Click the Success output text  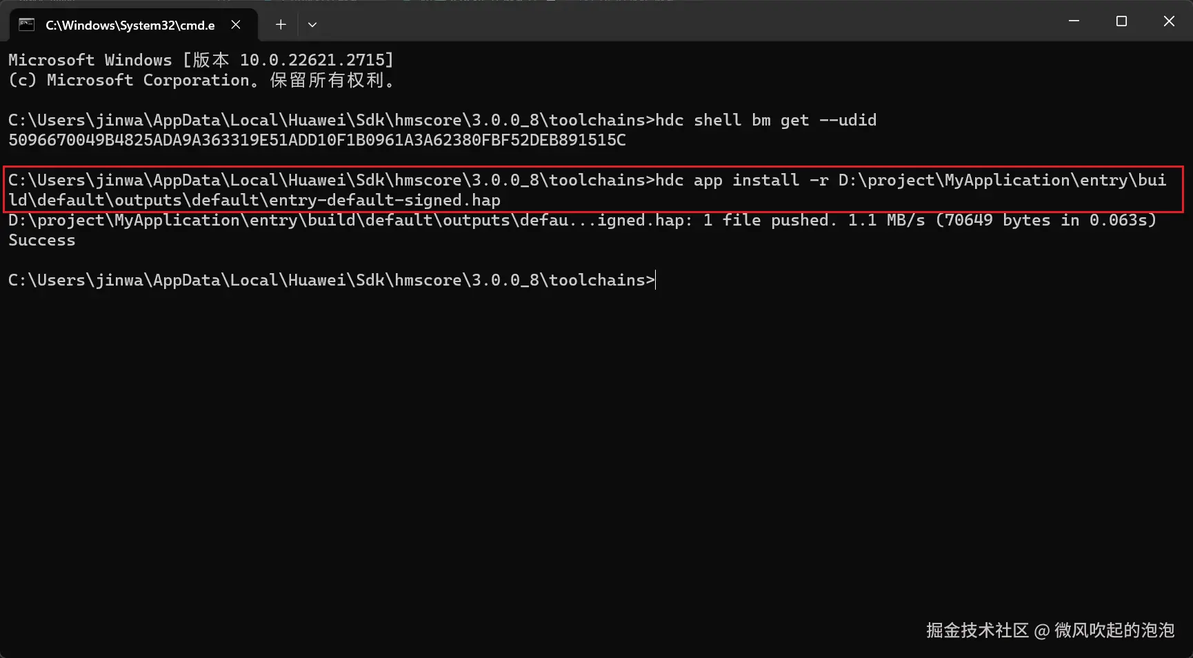41,240
